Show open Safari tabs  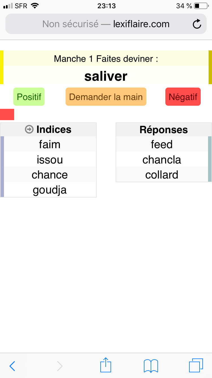pyautogui.click(x=196, y=366)
